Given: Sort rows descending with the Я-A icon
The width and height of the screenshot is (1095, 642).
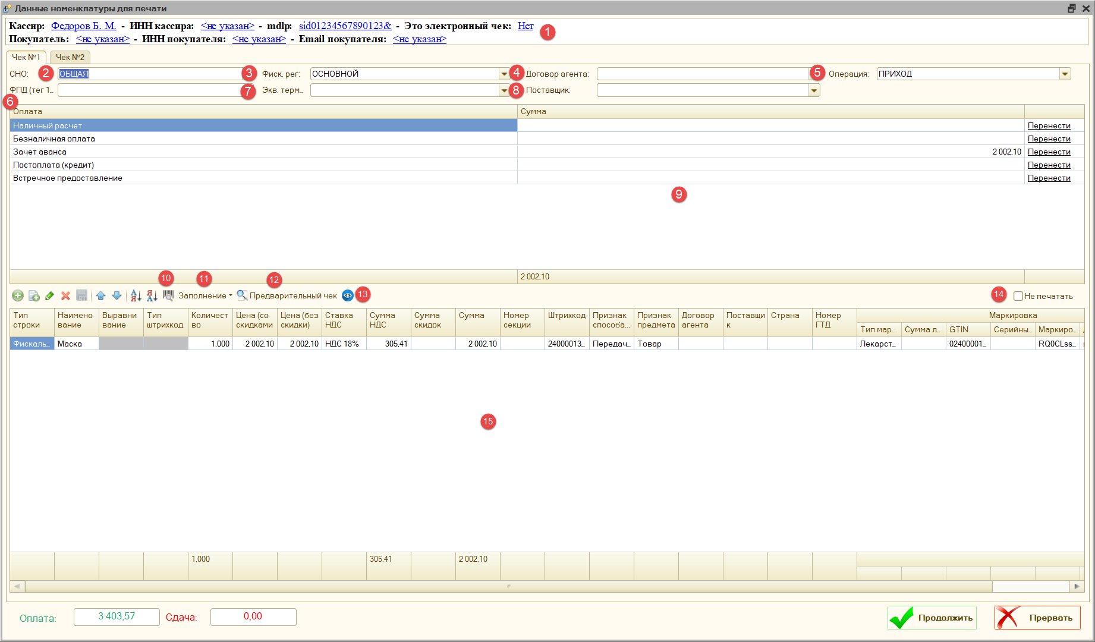Looking at the screenshot, I should 152,295.
